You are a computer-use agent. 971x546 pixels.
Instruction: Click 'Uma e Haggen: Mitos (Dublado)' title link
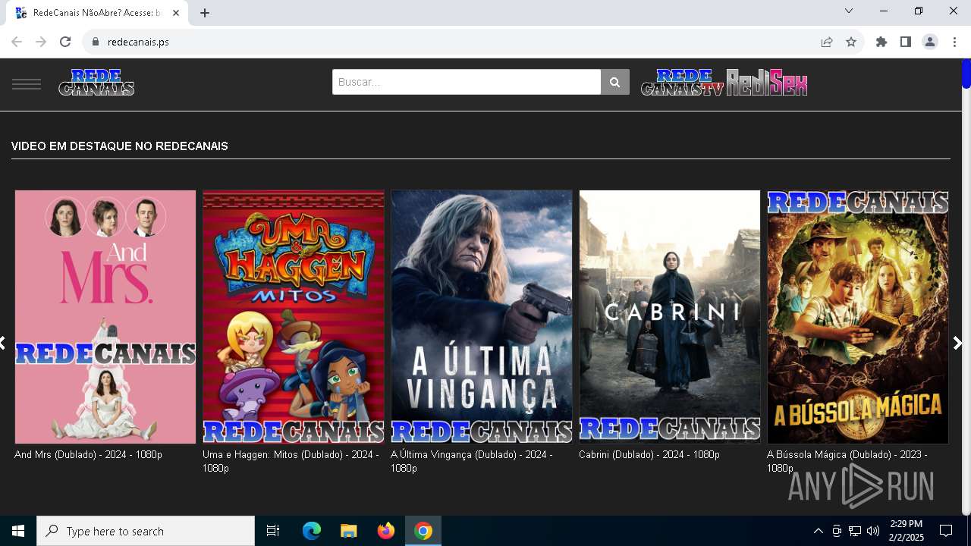(291, 461)
